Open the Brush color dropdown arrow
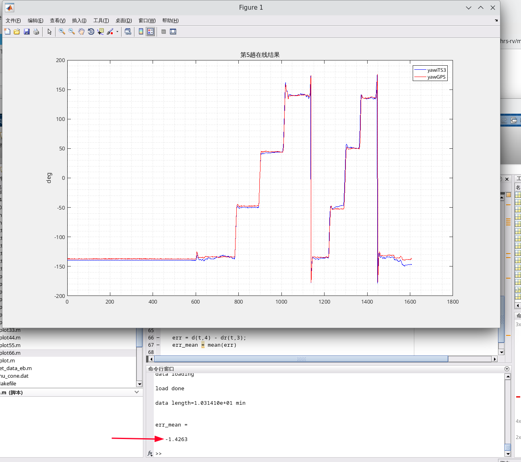The width and height of the screenshot is (521, 462). click(117, 31)
